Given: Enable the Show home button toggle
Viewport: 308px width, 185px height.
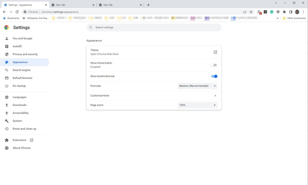Looking at the screenshot, I should tap(213, 65).
